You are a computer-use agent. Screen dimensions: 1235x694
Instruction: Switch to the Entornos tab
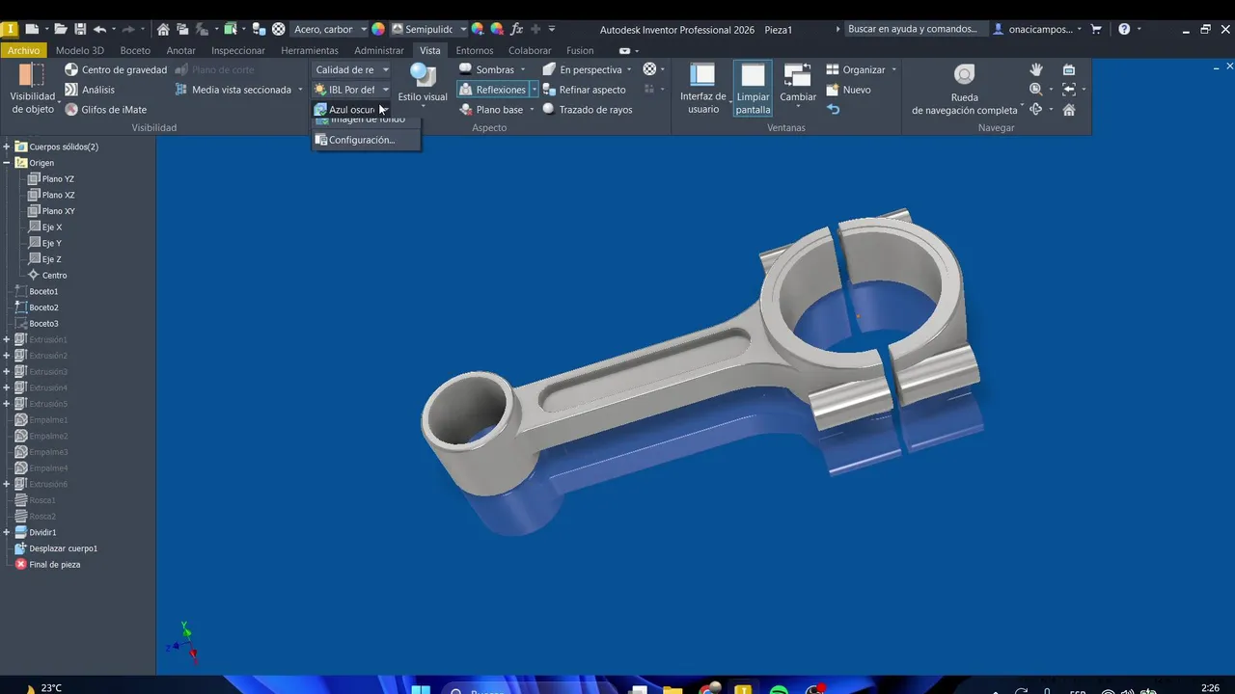pos(475,50)
